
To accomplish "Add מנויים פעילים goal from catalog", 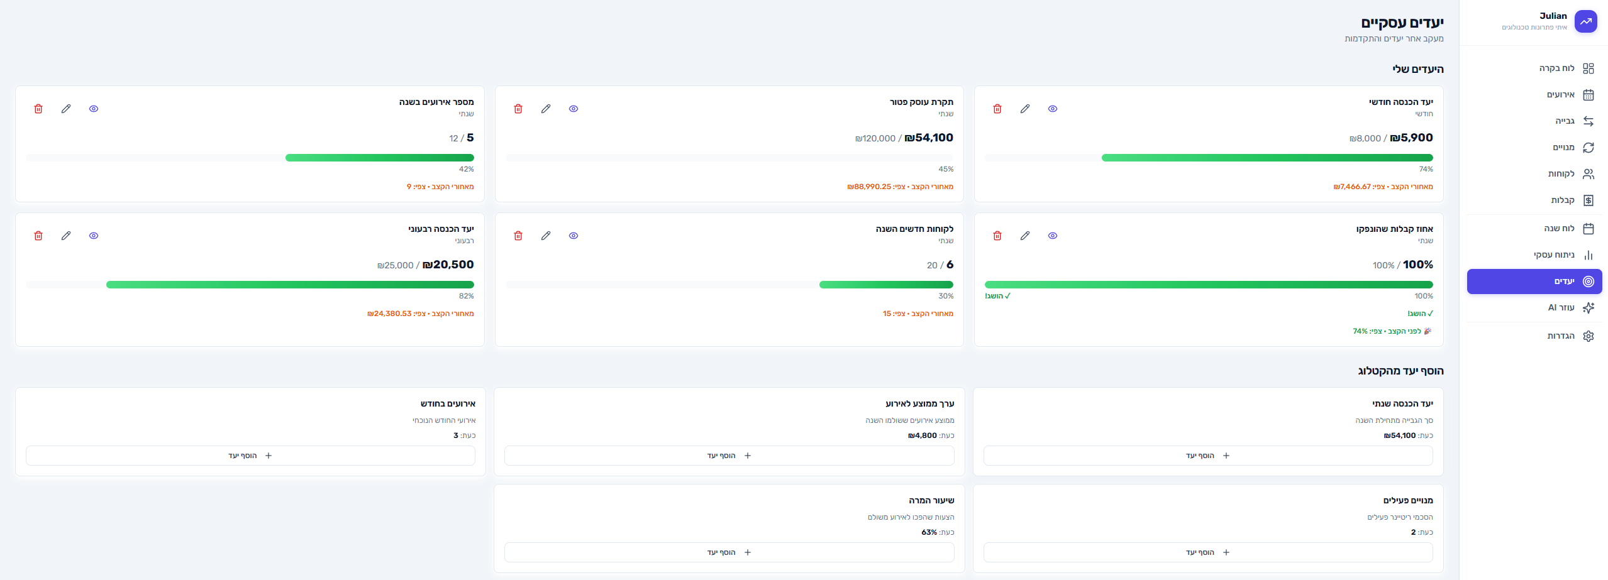I will 1208,552.
